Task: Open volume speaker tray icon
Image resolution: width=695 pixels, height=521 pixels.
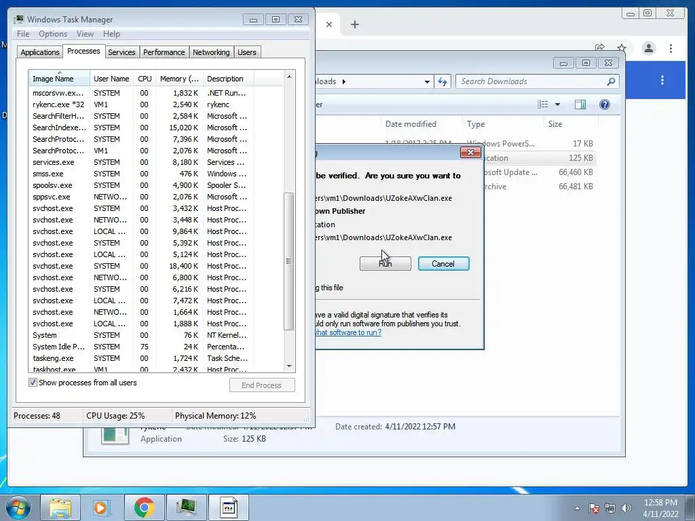Action: point(626,508)
